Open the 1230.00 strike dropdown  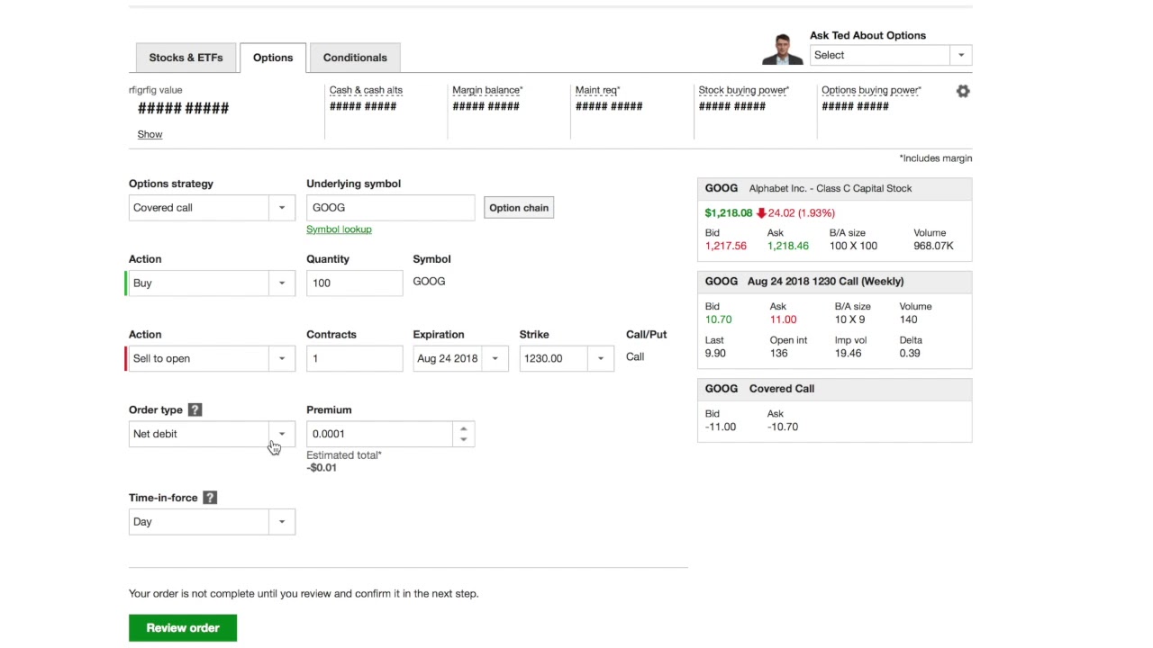tap(601, 359)
